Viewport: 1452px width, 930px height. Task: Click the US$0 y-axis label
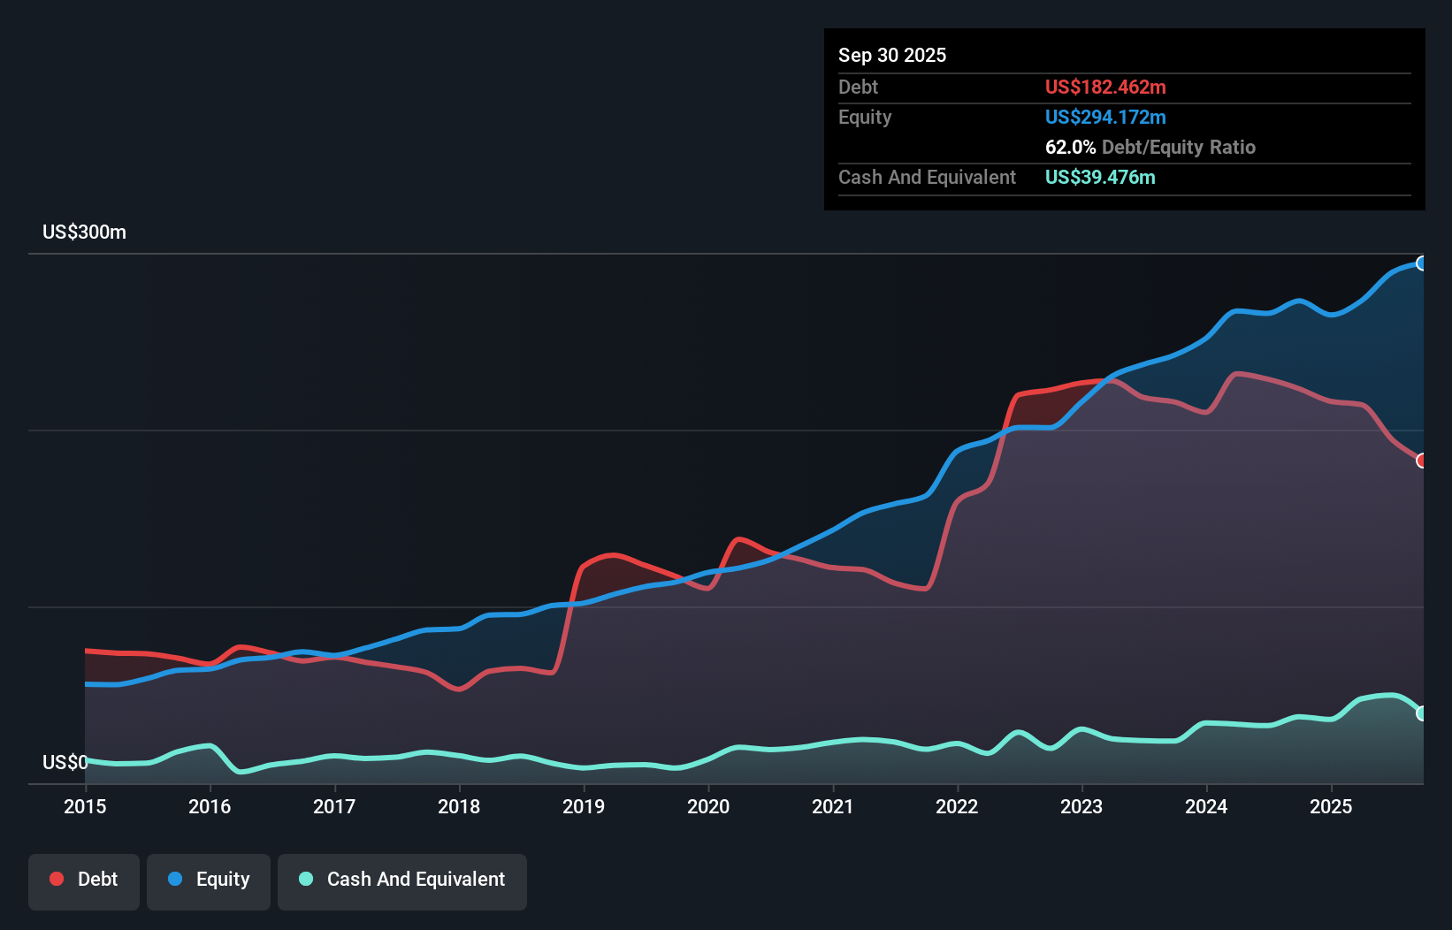65,762
